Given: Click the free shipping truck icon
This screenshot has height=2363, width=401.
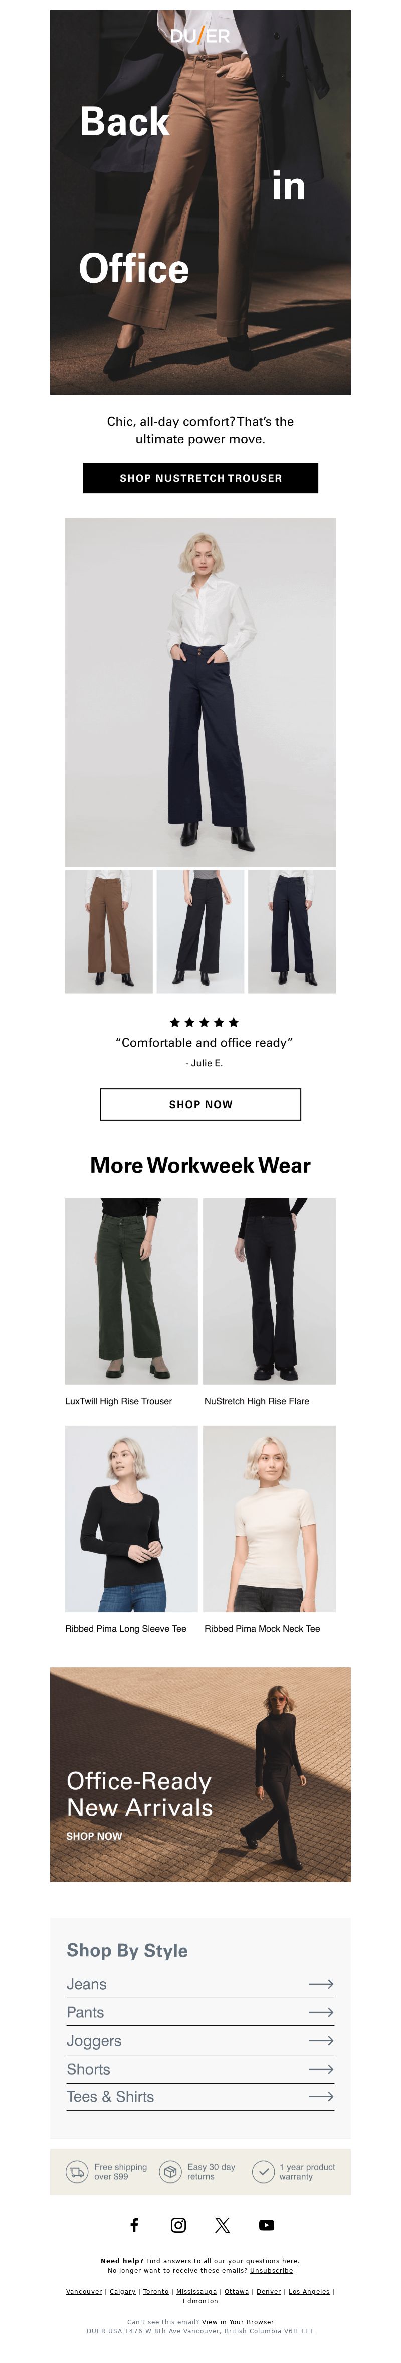Looking at the screenshot, I should [77, 2172].
